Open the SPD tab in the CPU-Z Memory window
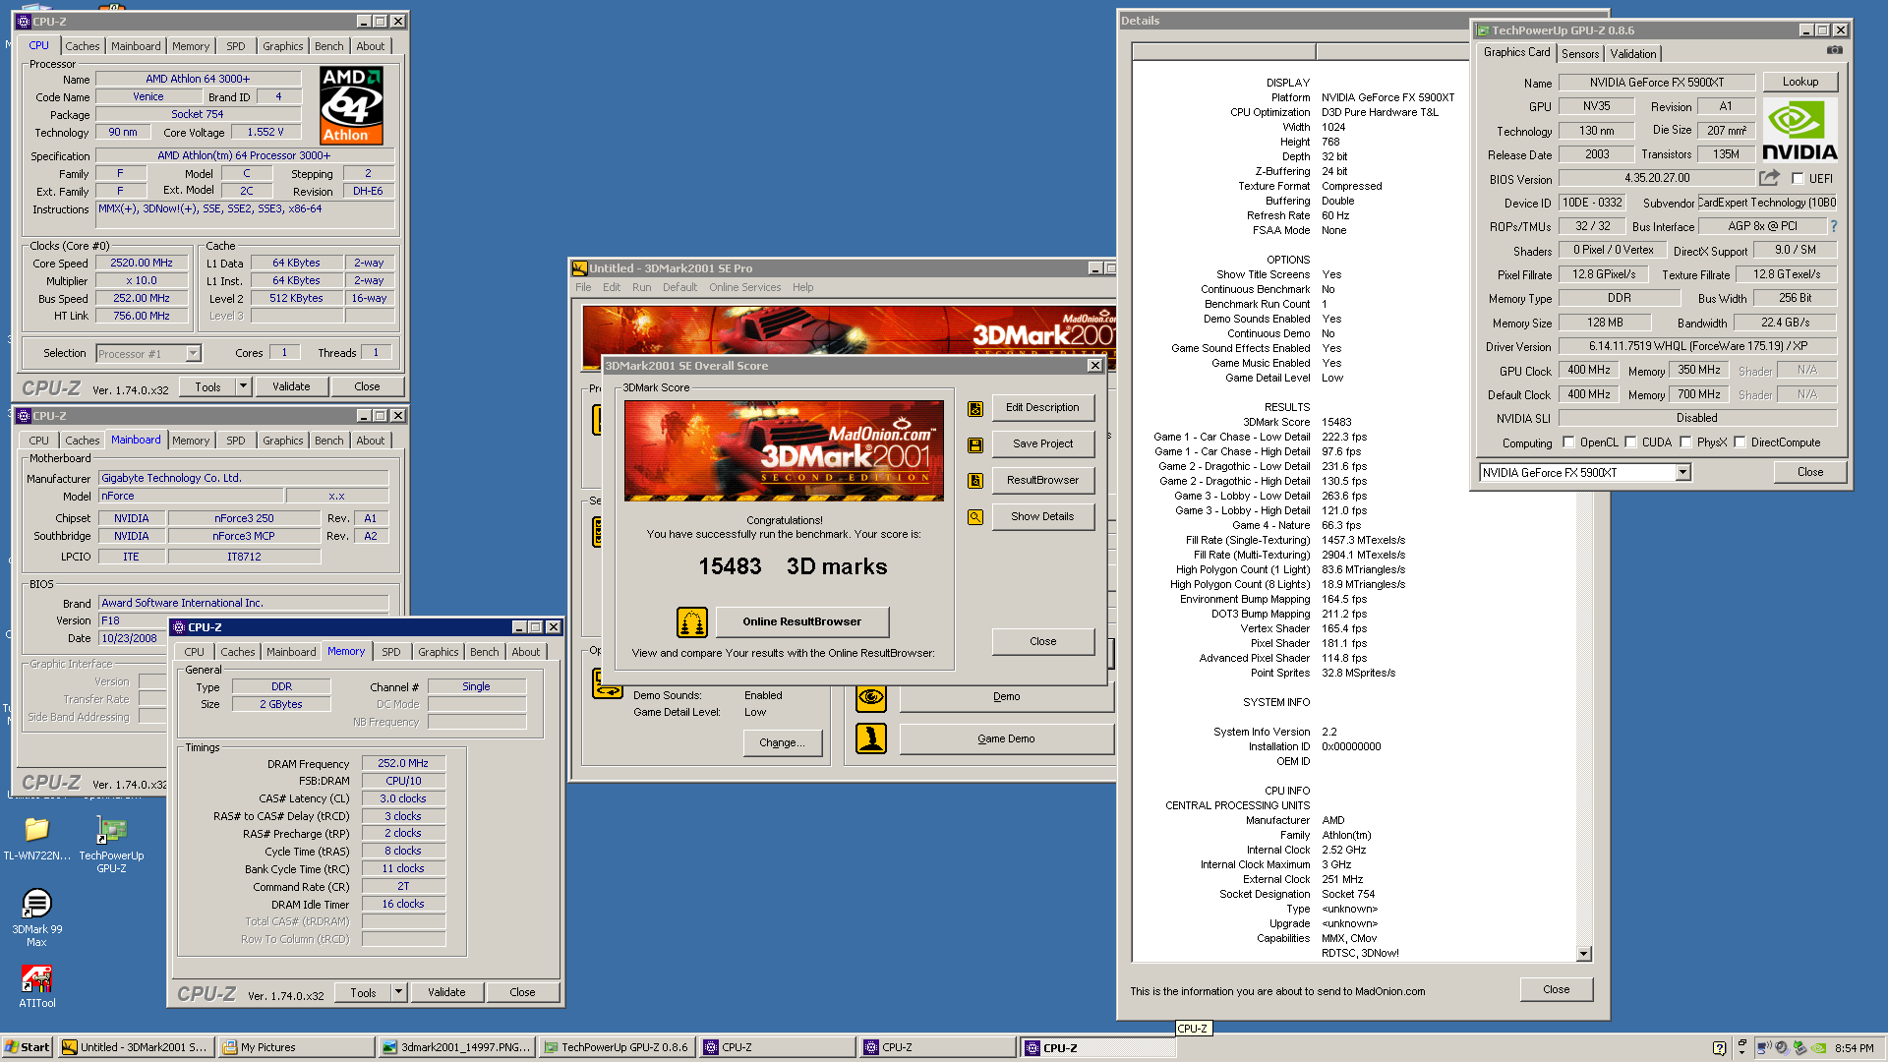The height and width of the screenshot is (1062, 1888). tap(390, 652)
